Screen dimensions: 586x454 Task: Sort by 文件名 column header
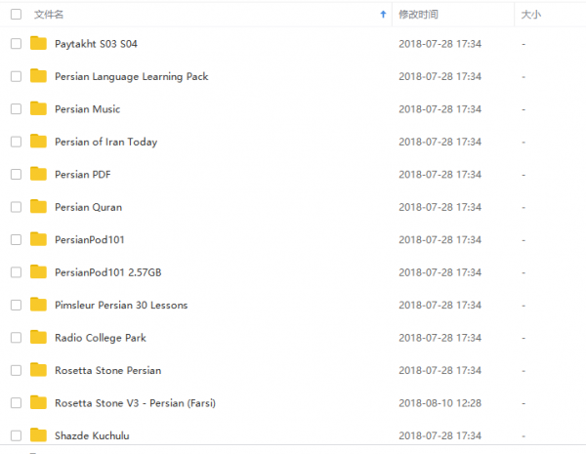point(49,15)
